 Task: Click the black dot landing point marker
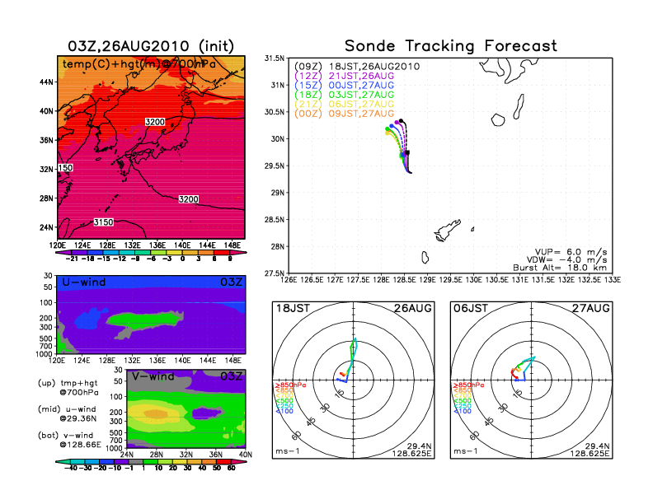pos(401,121)
